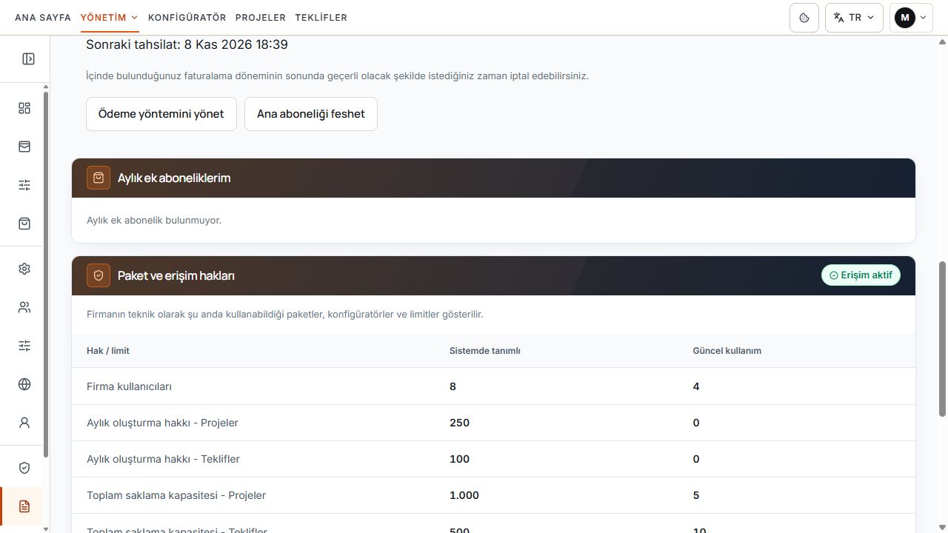Viewport: 948px width, 533px height.
Task: Click Aylık oluşturma hakkı - Teklifler label
Action: click(x=164, y=459)
